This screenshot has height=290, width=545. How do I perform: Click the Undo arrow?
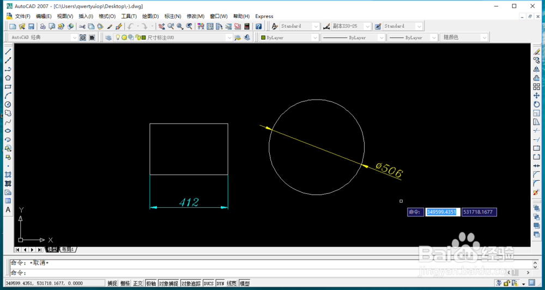click(131, 26)
